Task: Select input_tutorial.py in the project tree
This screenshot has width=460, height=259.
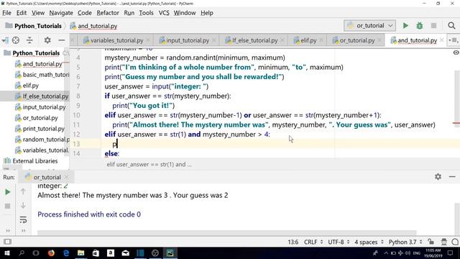Action: pos(44,107)
